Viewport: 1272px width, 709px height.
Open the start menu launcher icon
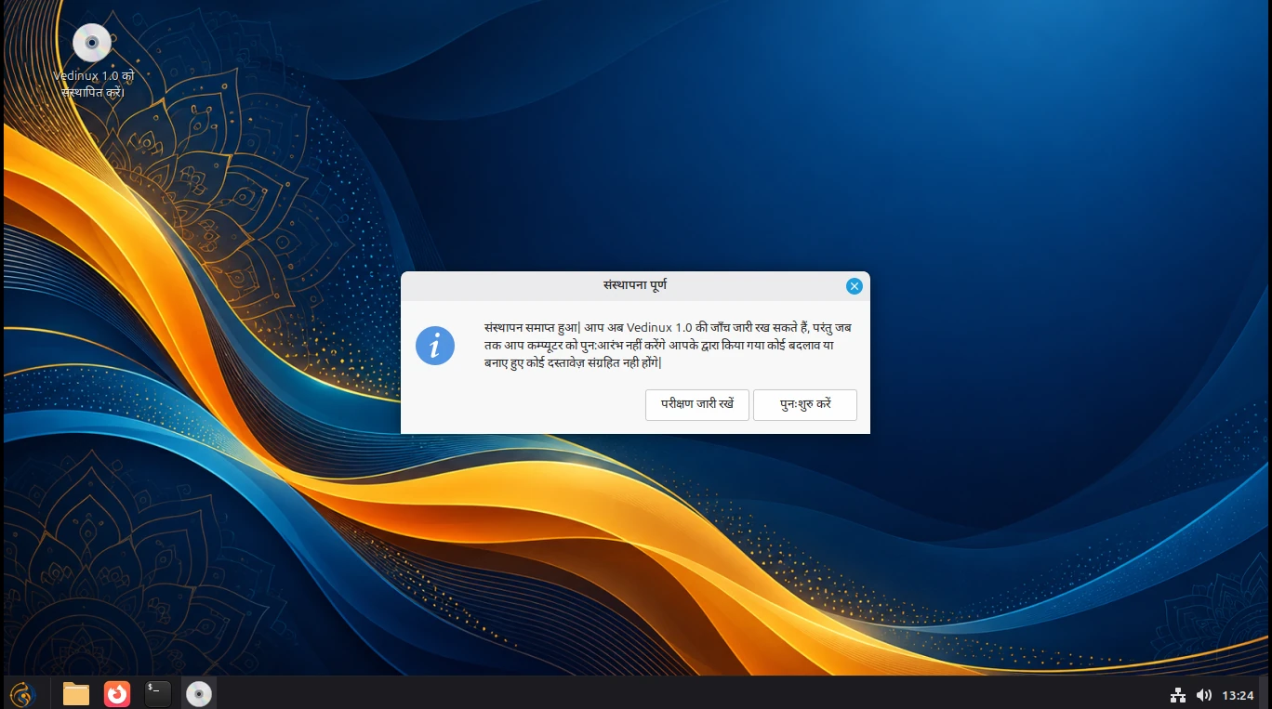coord(22,693)
